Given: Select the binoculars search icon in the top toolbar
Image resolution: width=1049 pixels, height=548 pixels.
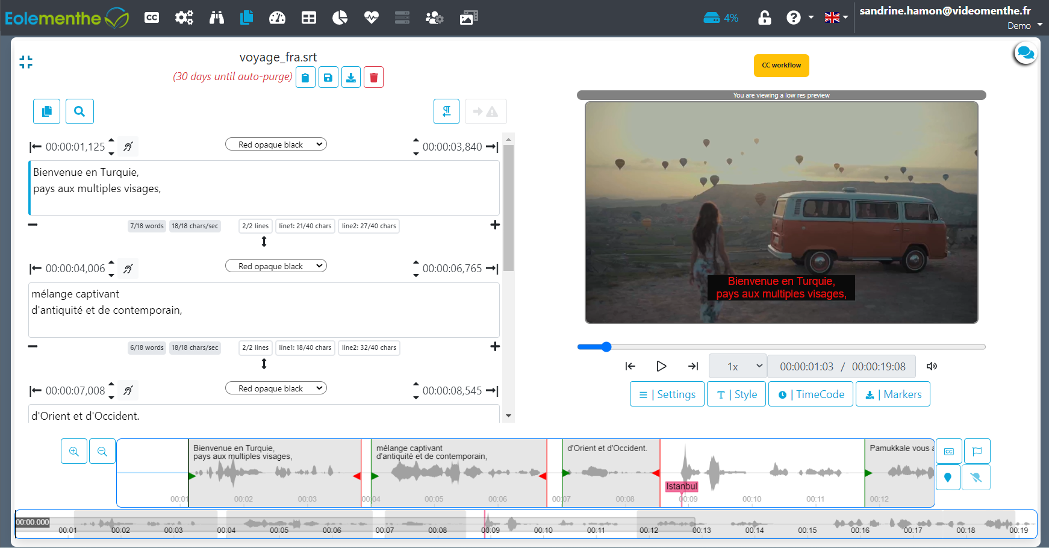Looking at the screenshot, I should pos(216,17).
